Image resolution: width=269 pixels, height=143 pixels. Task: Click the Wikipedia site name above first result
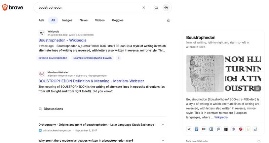coord(53,31)
